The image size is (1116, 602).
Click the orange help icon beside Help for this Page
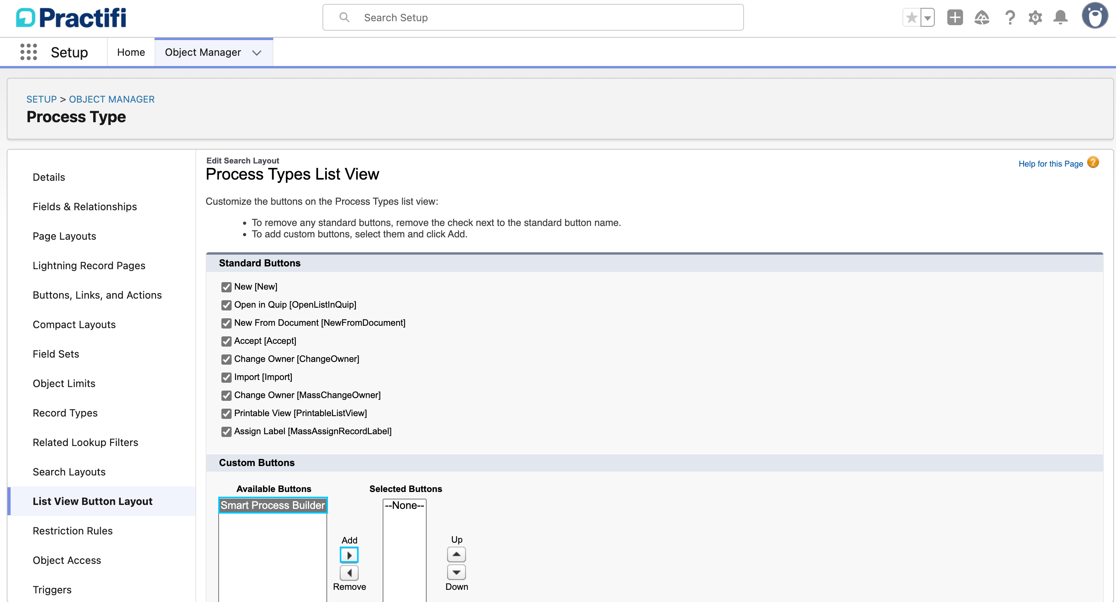[x=1093, y=163]
